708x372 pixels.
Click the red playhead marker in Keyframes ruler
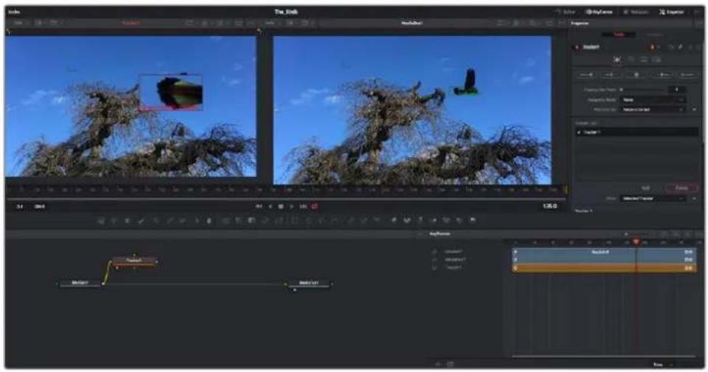[x=636, y=242]
